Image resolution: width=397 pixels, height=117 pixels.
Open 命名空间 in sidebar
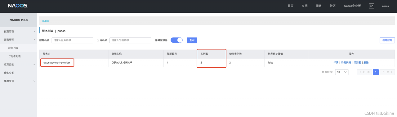point(19,73)
